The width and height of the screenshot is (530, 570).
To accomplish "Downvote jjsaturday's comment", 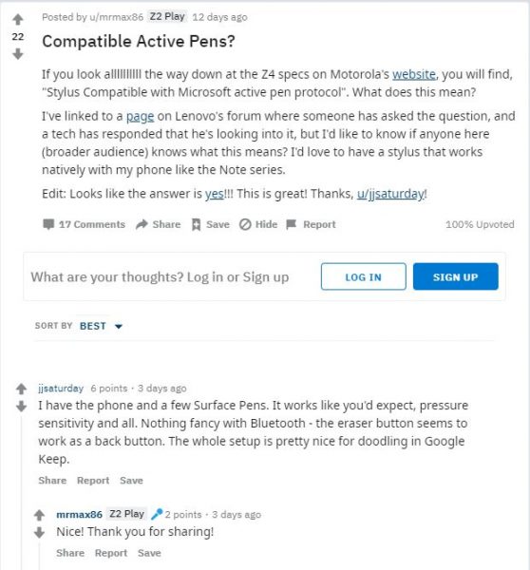I will pos(22,406).
